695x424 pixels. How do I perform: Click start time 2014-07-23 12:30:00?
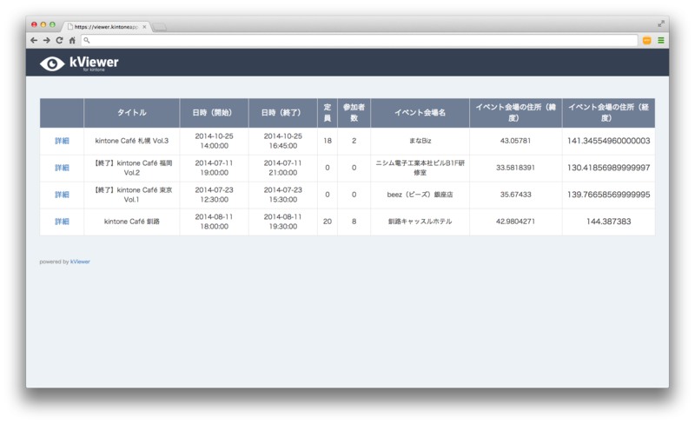[214, 195]
